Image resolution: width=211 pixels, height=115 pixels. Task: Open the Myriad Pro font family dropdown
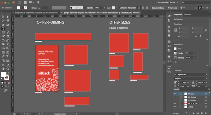pos(206,74)
